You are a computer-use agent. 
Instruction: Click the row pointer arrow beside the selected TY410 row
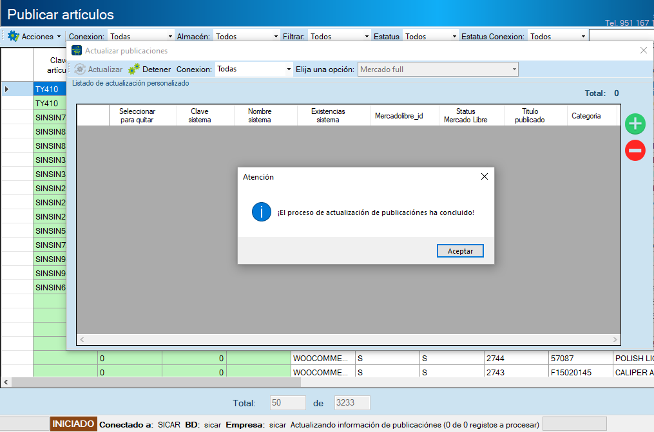(x=6, y=89)
